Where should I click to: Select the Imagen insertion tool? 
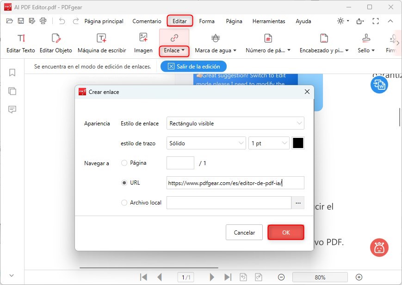coord(143,43)
